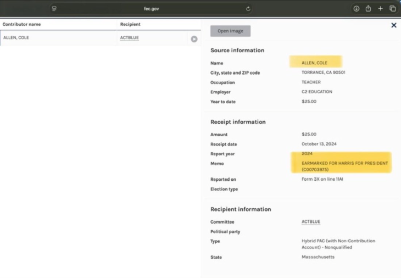401x278 pixels.
Task: Click the fec.gov address bar
Action: pos(151,9)
